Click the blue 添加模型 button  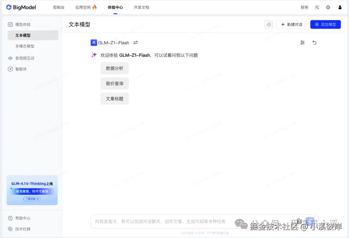tap(325, 24)
